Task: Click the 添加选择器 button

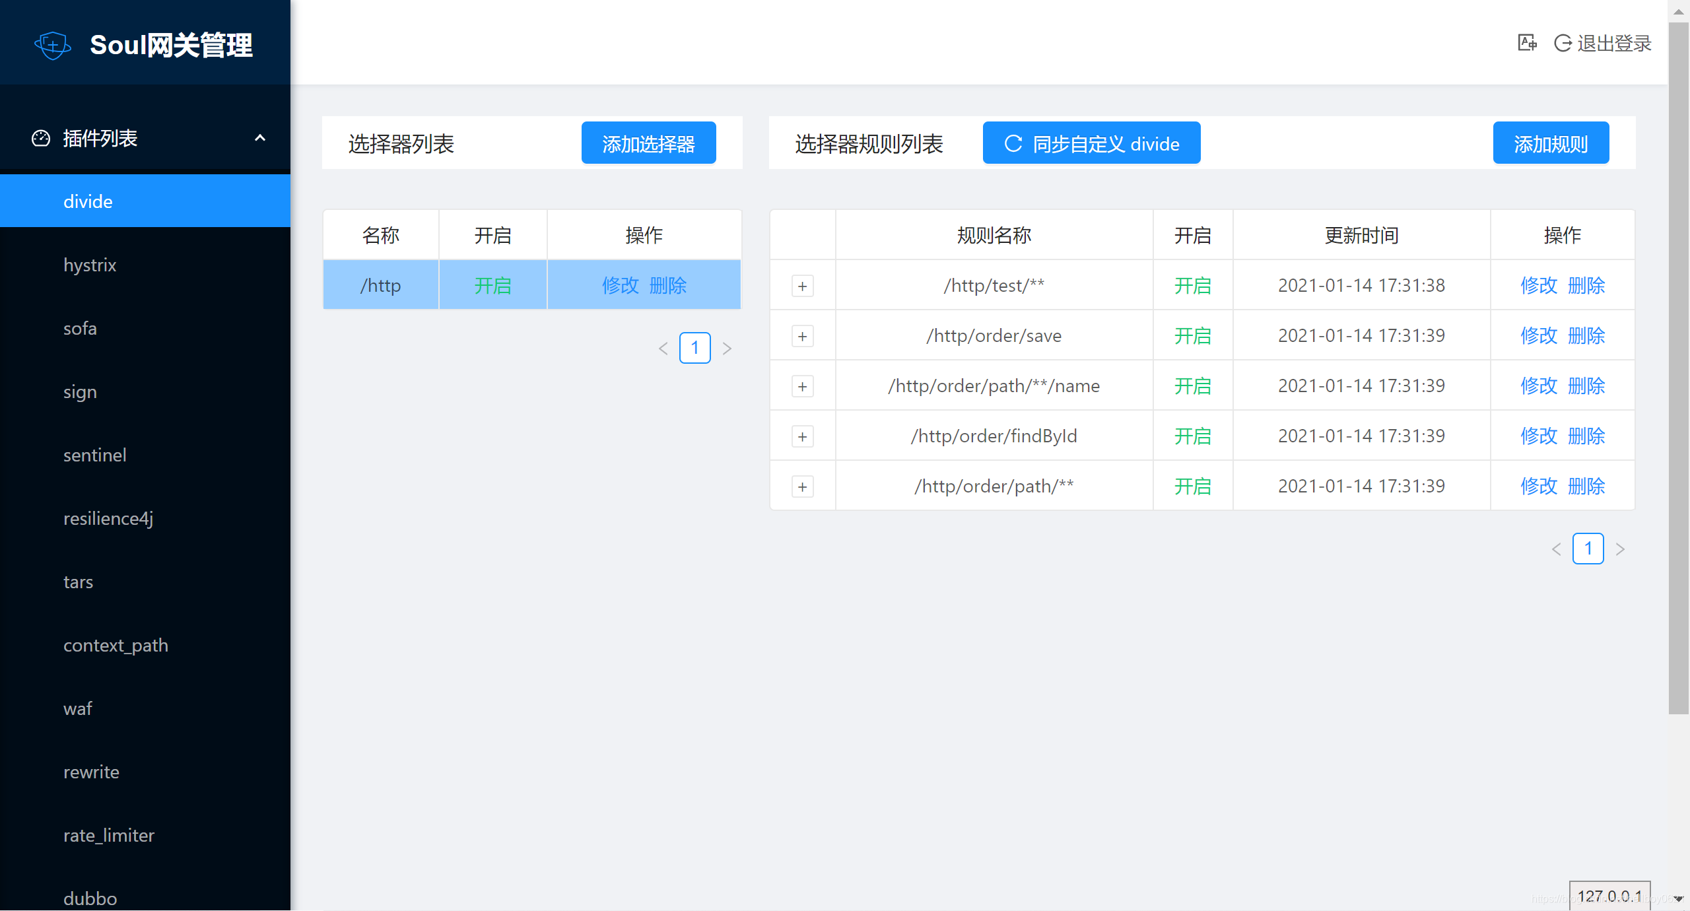Action: click(648, 143)
